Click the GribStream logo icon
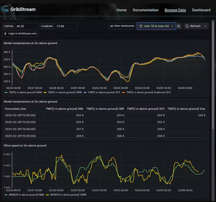The image size is (216, 202). point(4,9)
